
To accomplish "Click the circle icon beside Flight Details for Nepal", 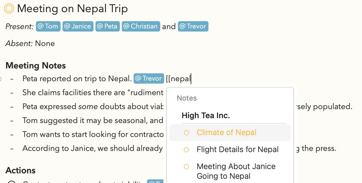I will 186,150.
